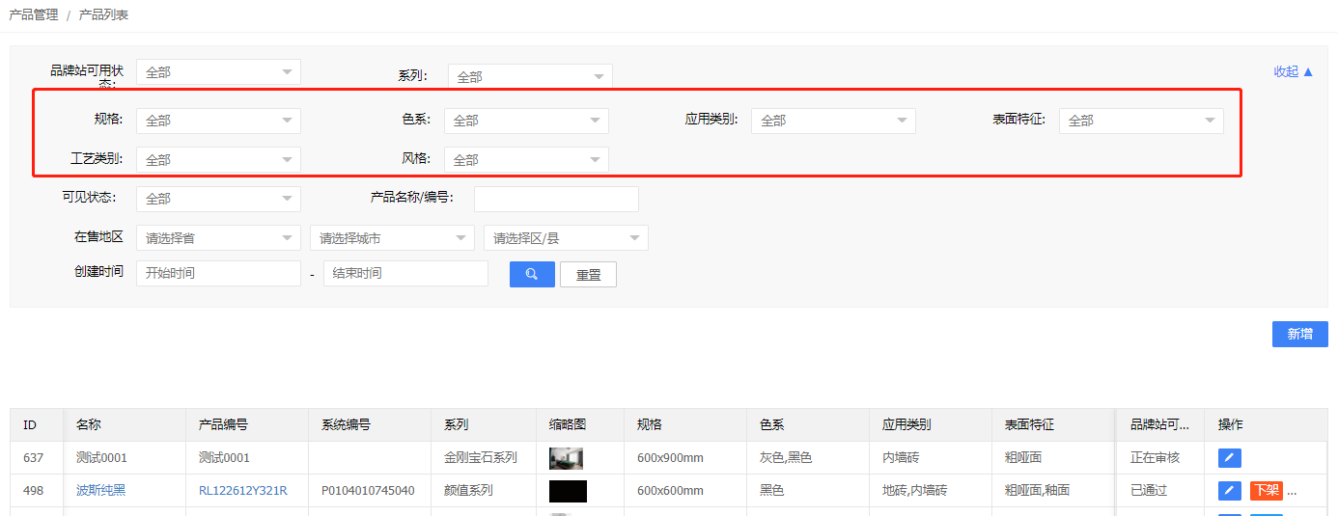Open the 工艺类别 dropdown

tap(218, 160)
